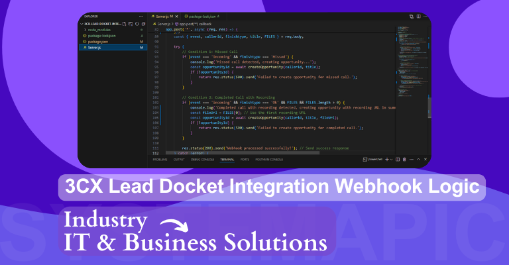Click the 'try {' line in the editor
509x265 pixels.
coord(179,47)
